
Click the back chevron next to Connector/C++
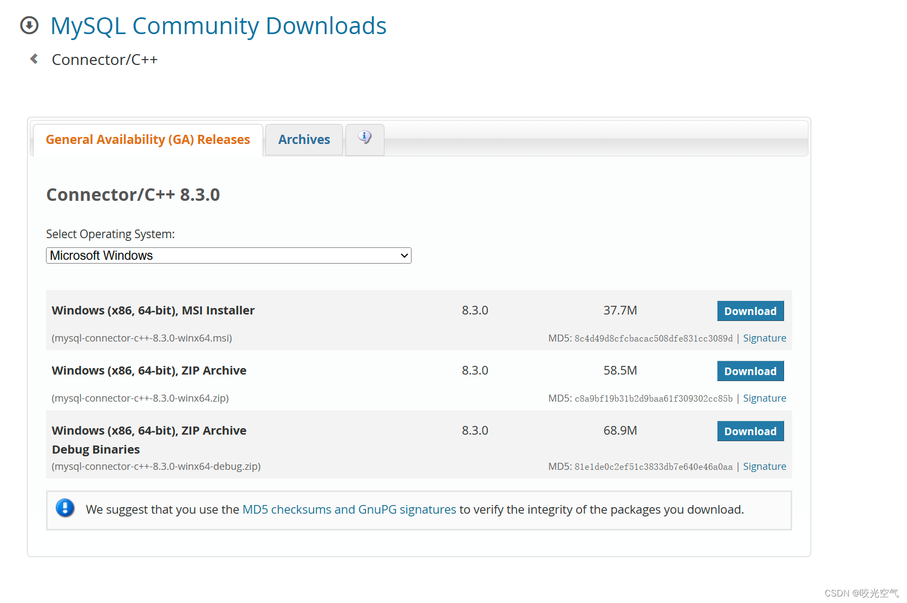[x=34, y=59]
